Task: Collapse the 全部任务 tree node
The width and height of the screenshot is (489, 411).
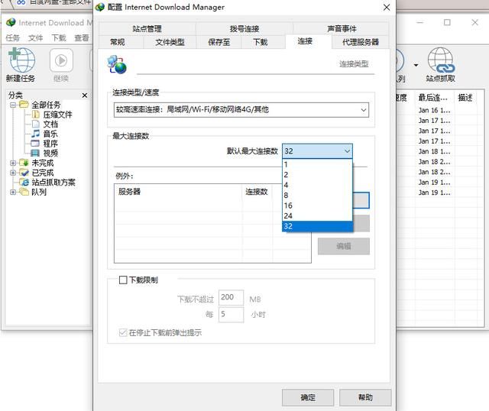Action: 13,105
